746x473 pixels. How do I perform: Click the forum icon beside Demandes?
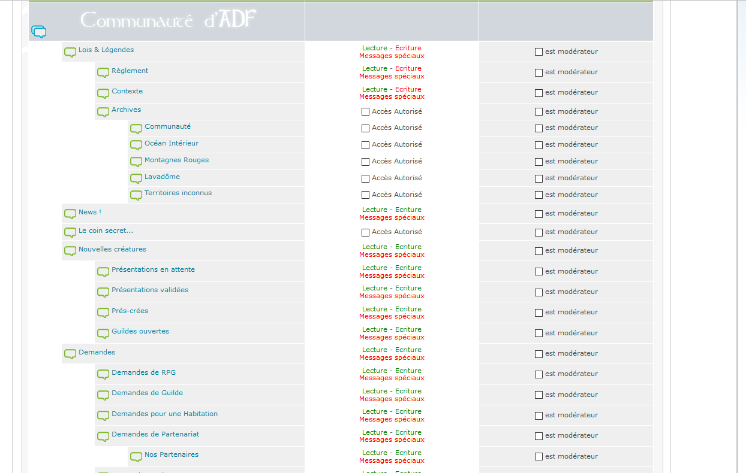coord(70,355)
